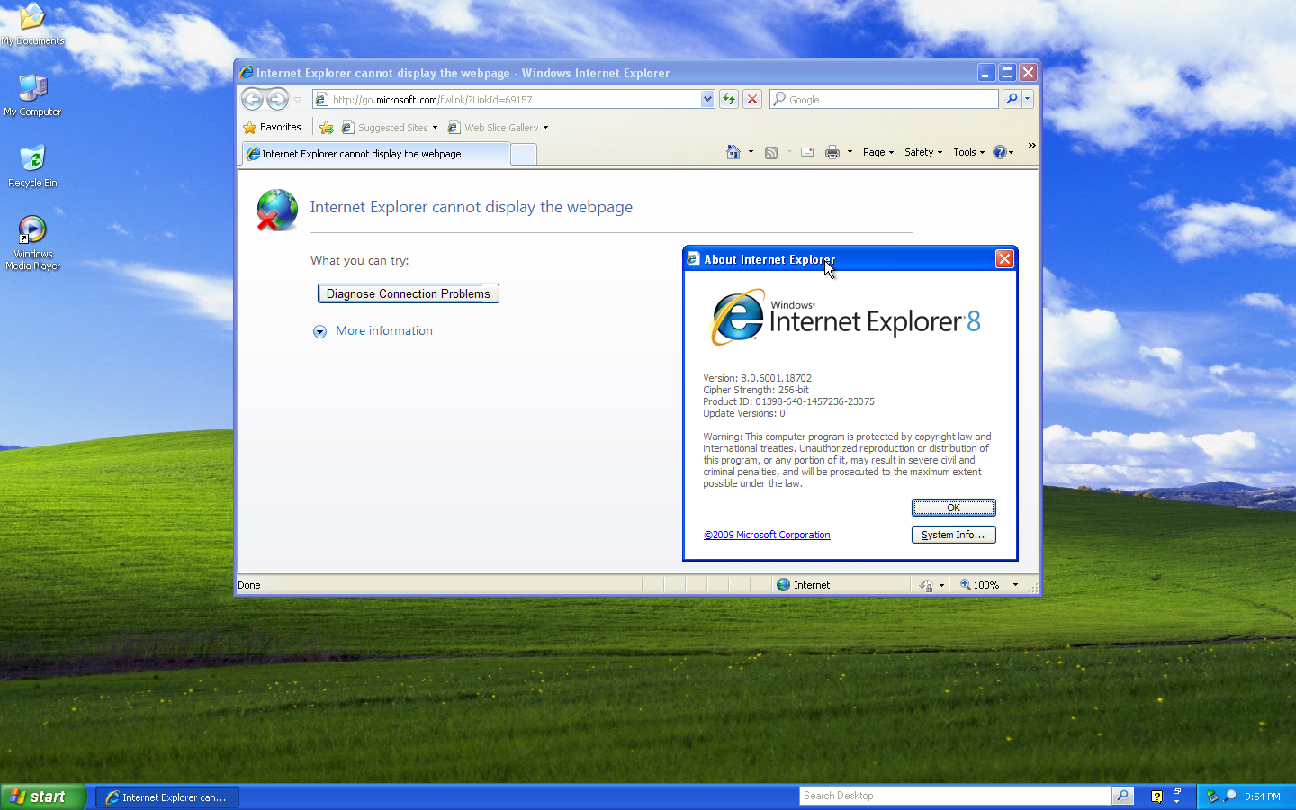Click the RSS feeds icon
This screenshot has height=810, width=1296.
771,152
